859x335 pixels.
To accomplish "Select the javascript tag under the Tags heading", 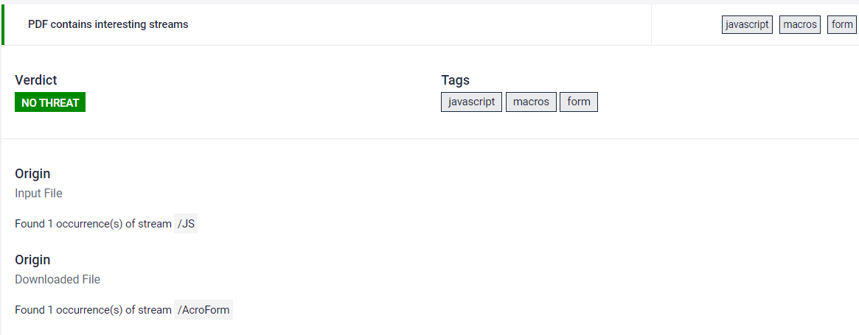I will pos(471,102).
